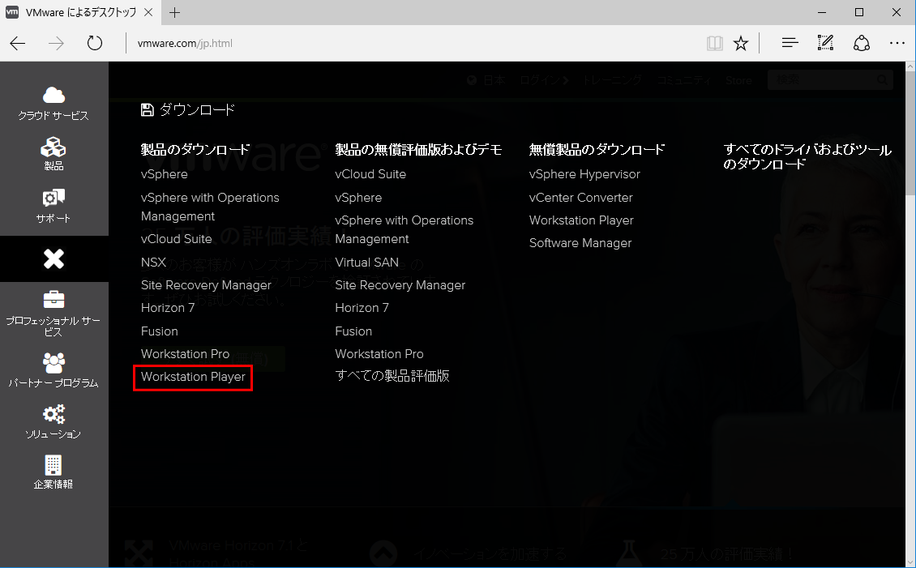Open Software Manager link
The image size is (916, 568).
pyautogui.click(x=580, y=243)
